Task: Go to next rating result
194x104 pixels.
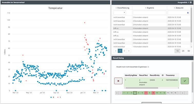Action: click(x=179, y=93)
